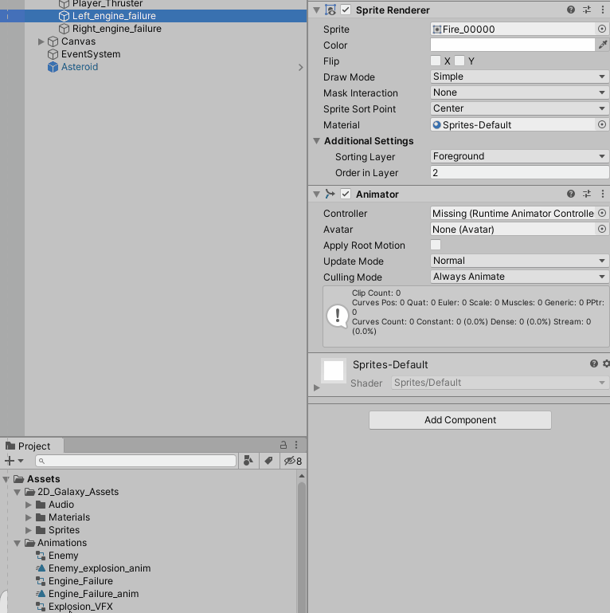Open the create asset plus menu
Image resolution: width=610 pixels, height=613 pixels.
14,461
